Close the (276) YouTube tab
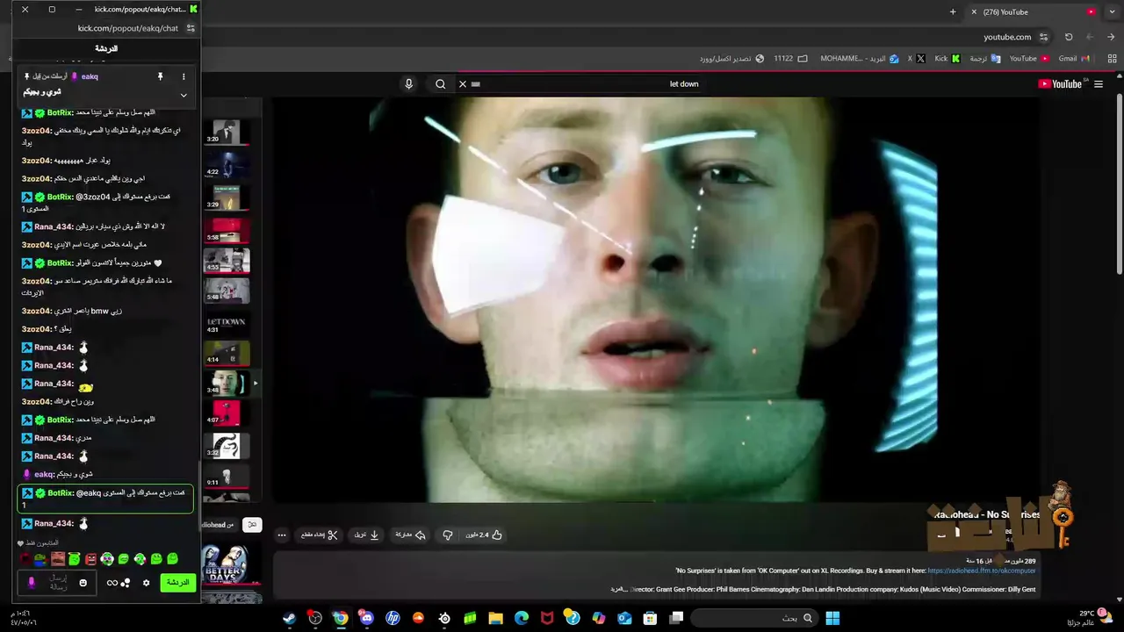The height and width of the screenshot is (632, 1124). [x=974, y=11]
